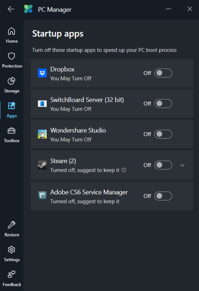Click 'Turned off, suggest to keep it' under Adobe
Viewport: 199px width, 291px height.
coord(85,202)
